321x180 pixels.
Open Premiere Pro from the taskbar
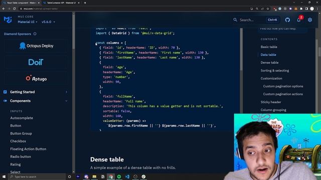pos(78,176)
